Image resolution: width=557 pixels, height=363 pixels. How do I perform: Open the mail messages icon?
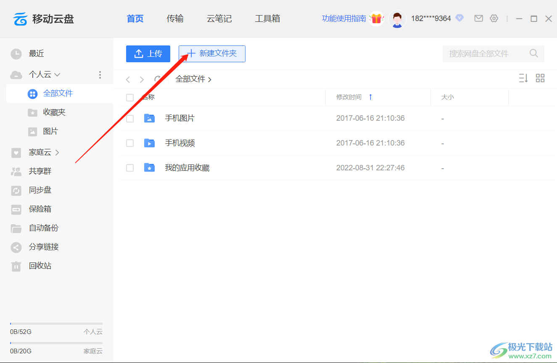[478, 19]
